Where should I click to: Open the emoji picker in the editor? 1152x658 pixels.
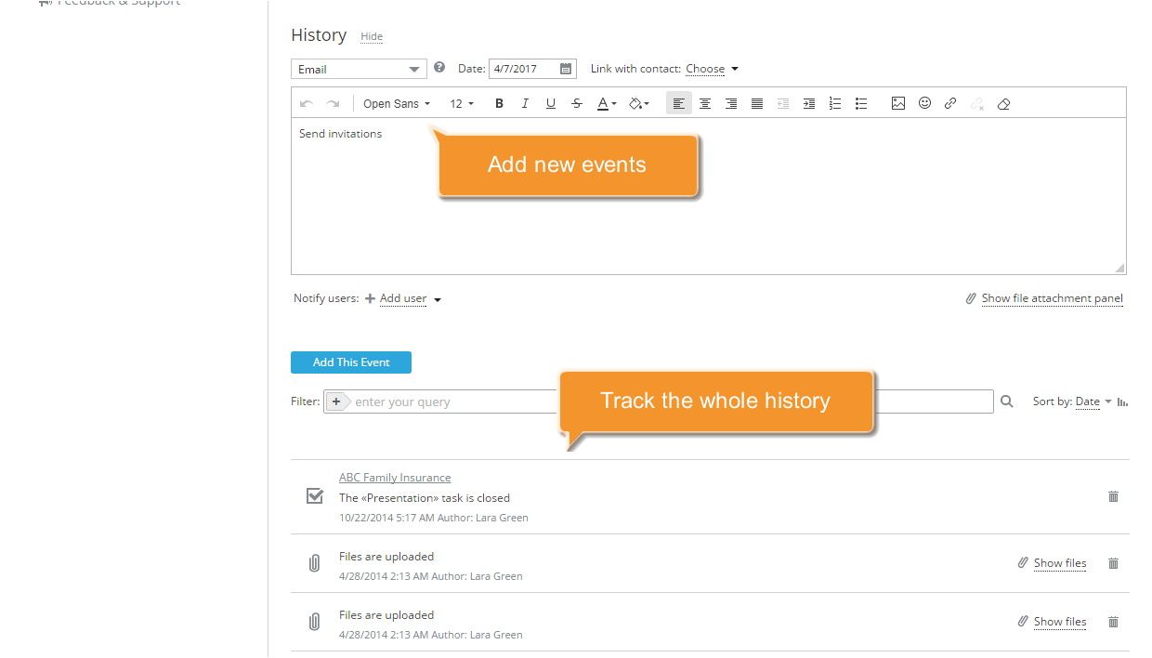924,103
